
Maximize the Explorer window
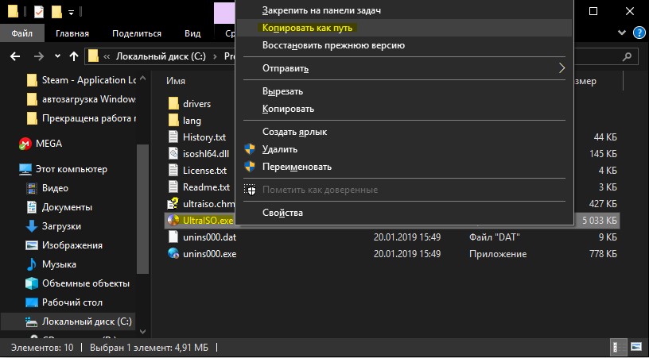593,12
